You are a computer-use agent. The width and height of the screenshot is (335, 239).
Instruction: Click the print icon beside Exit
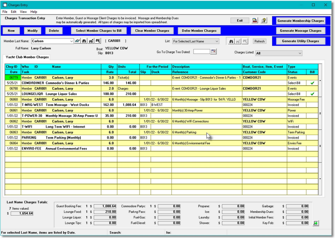point(255,20)
